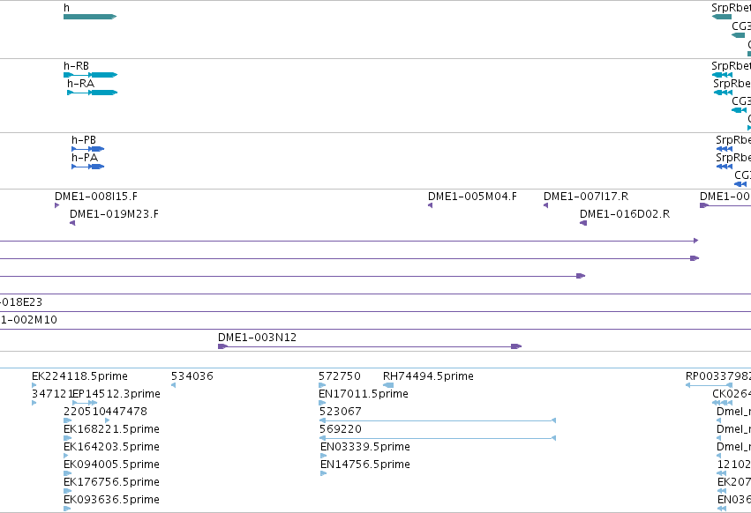751x513 pixels.
Task: Click the h-RB transcript glyph
Action: coord(91,75)
